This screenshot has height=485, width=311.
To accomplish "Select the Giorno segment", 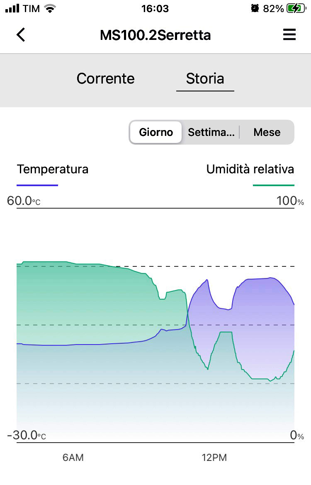I will [156, 132].
